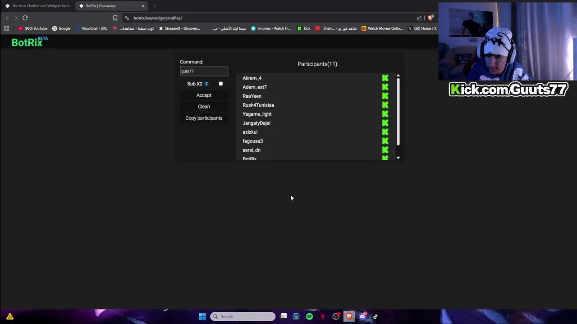This screenshot has height=324, width=577.
Task: Bookmark this page icon
Action: (115, 18)
